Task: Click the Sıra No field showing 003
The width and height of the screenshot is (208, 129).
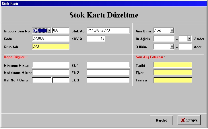Action: (61, 31)
